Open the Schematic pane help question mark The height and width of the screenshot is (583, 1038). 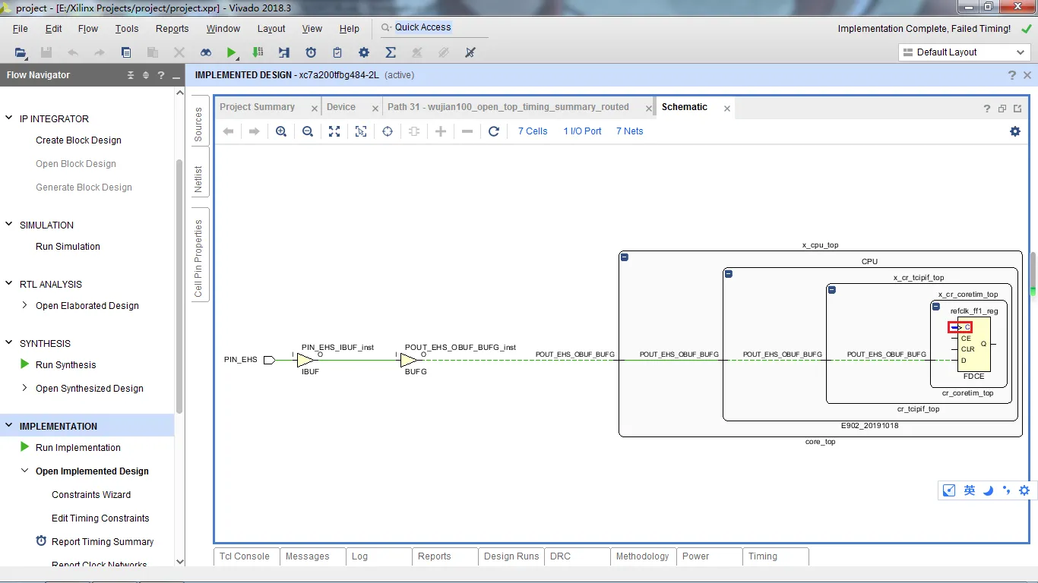pyautogui.click(x=987, y=109)
